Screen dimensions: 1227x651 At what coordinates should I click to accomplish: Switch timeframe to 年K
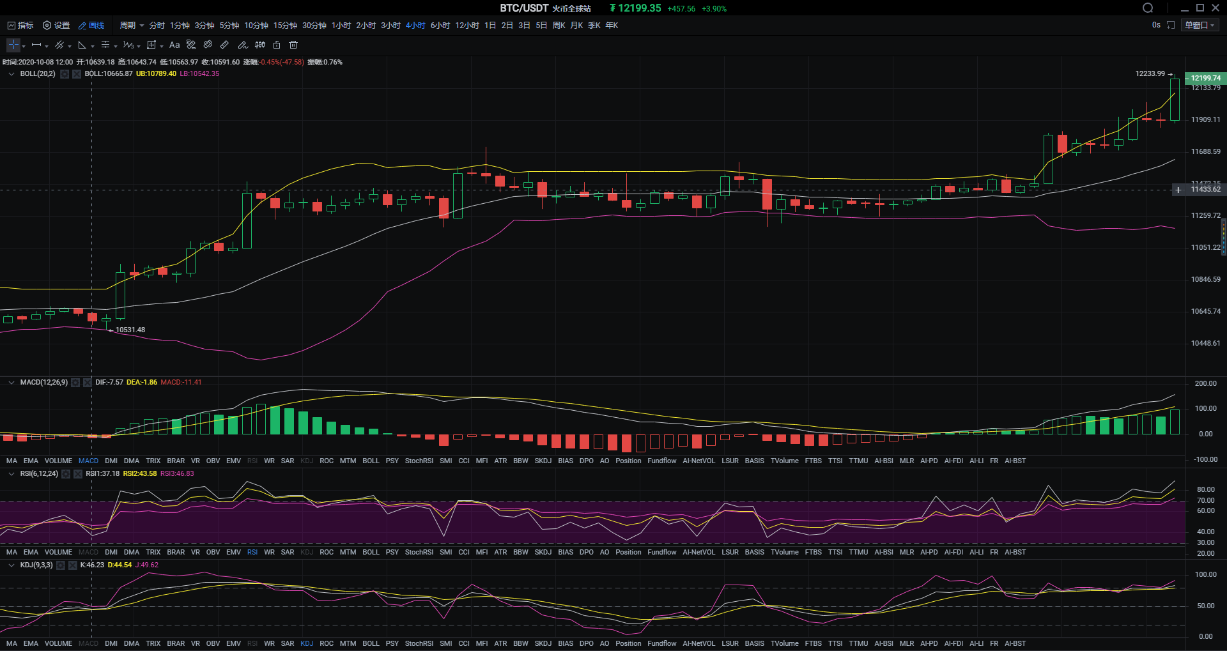[x=612, y=26]
